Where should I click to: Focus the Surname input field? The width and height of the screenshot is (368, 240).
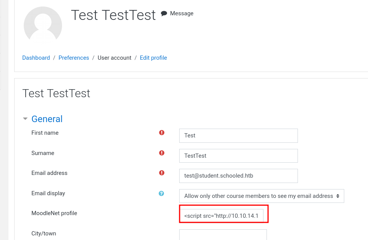tap(239, 156)
